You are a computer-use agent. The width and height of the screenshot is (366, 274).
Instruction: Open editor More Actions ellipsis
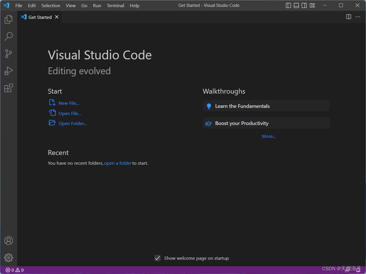pyautogui.click(x=358, y=17)
